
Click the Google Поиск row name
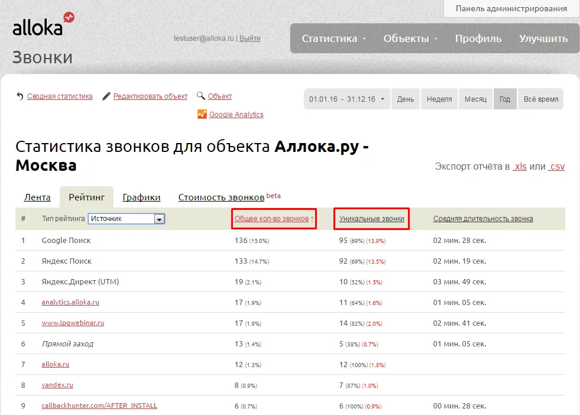point(66,241)
